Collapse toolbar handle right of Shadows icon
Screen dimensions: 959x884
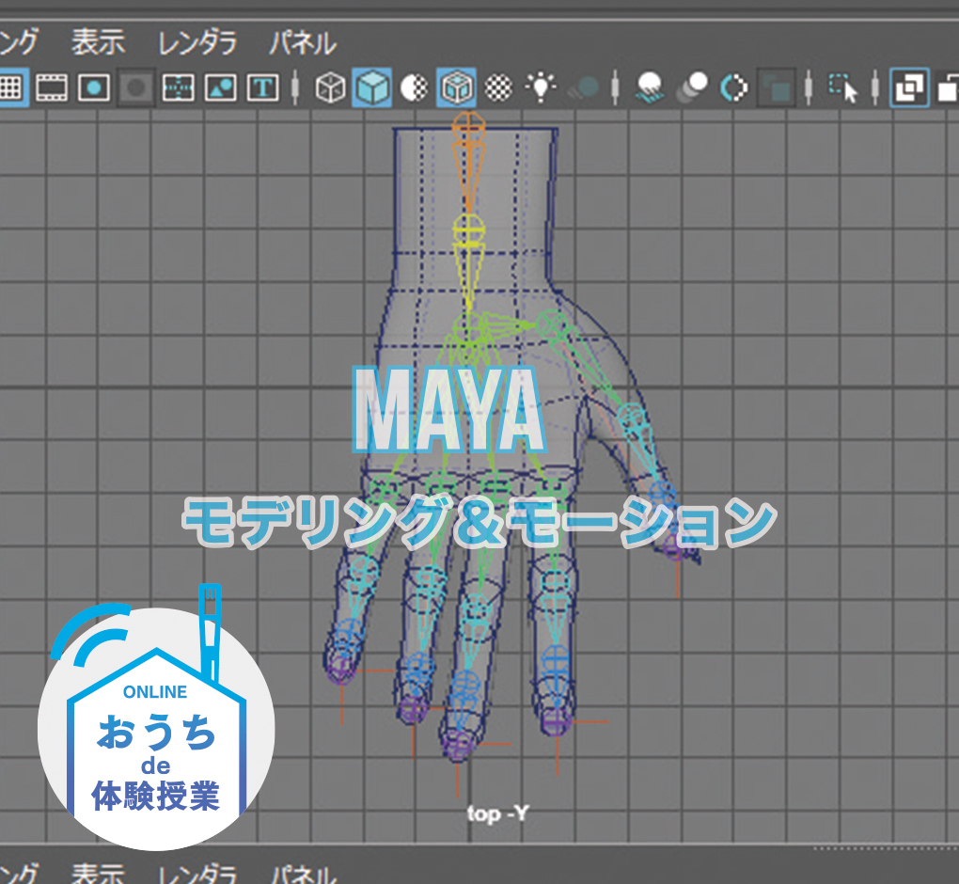tap(615, 87)
